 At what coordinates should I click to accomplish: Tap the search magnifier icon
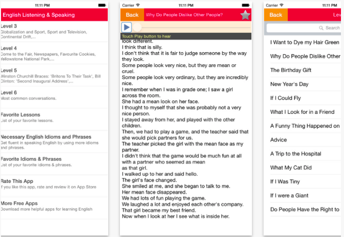[321, 28]
